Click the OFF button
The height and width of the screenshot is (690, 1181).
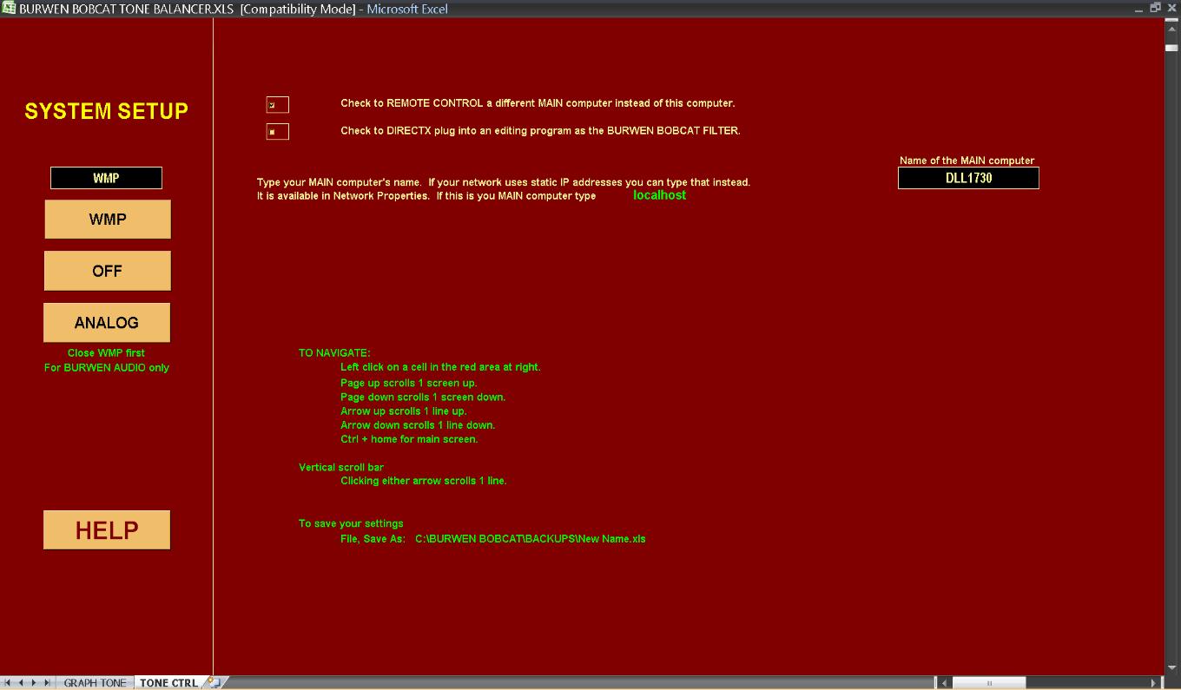coord(108,271)
